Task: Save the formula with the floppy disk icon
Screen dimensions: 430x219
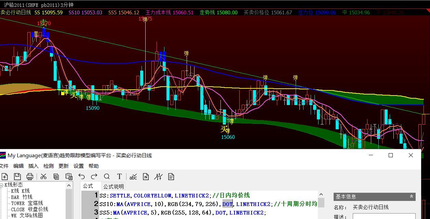Action: 17,176
